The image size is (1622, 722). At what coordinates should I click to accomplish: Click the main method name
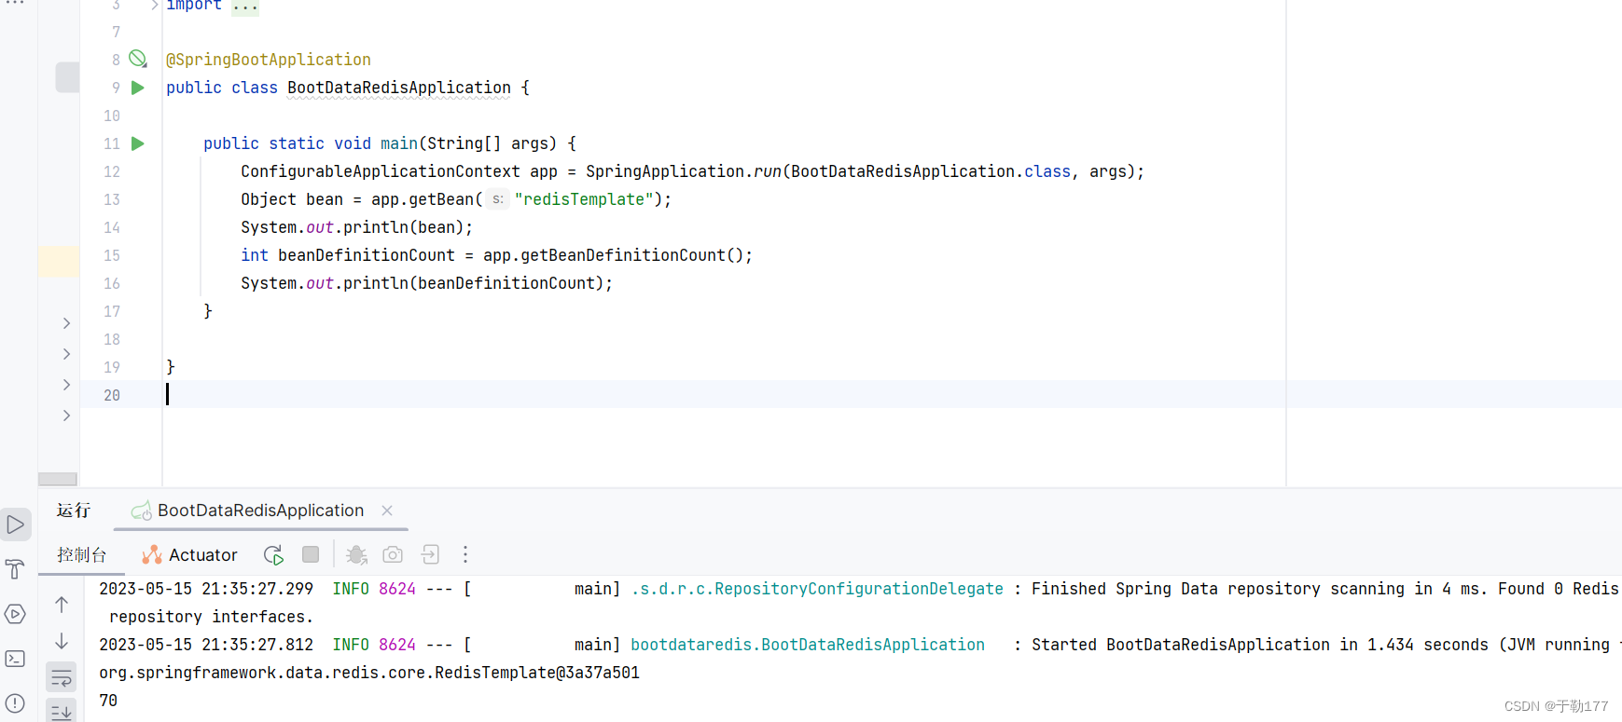pos(399,143)
